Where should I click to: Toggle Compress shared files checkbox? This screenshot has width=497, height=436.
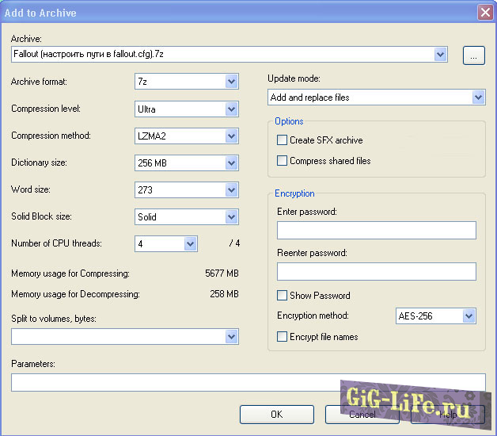[x=283, y=161]
